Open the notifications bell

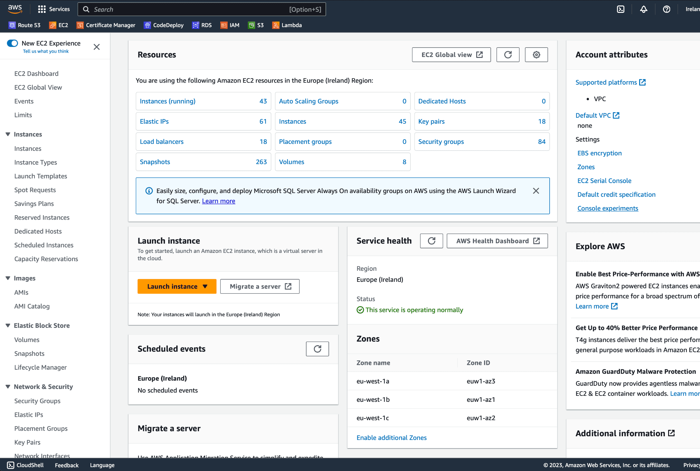point(643,9)
